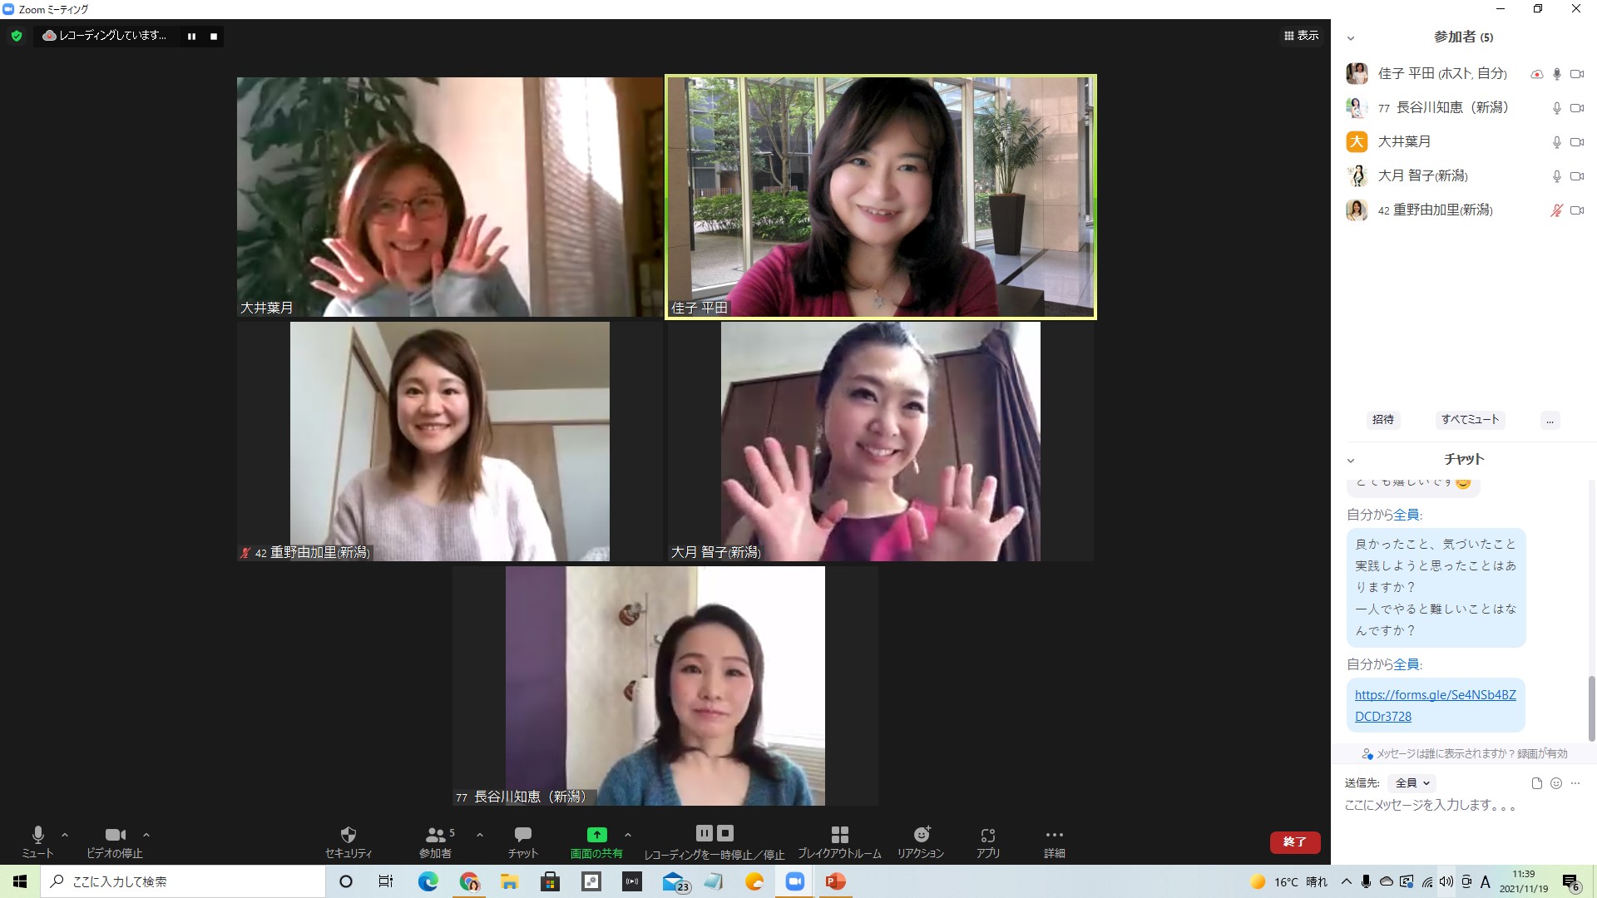Expand share options arrow beside 画面の共有
Viewport: 1597px width, 898px height.
tap(628, 835)
